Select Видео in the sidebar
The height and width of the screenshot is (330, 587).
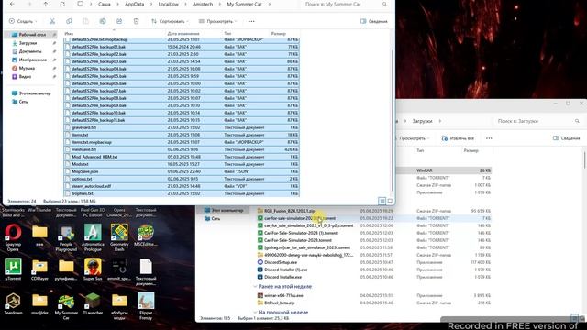click(x=25, y=77)
